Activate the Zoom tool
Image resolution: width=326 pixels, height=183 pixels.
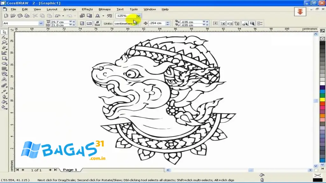pyautogui.click(x=4, y=43)
